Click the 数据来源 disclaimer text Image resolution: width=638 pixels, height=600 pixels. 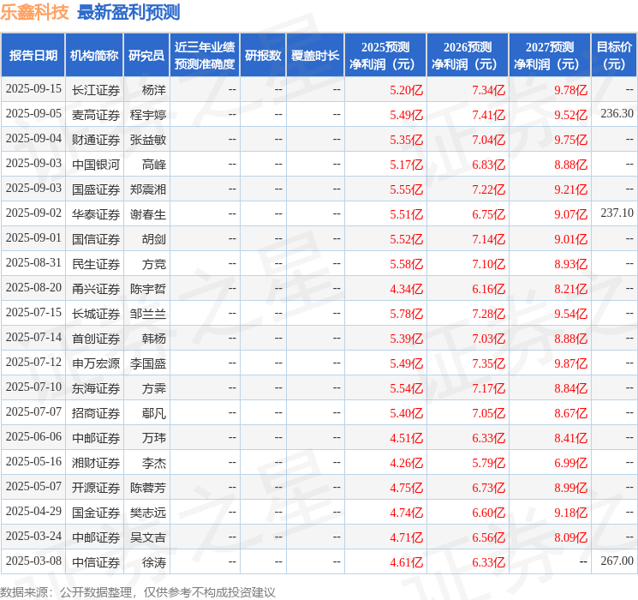coord(138,591)
